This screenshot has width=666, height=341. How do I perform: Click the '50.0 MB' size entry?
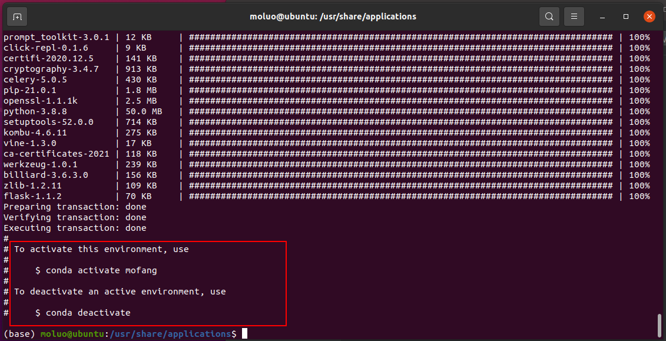(x=144, y=112)
